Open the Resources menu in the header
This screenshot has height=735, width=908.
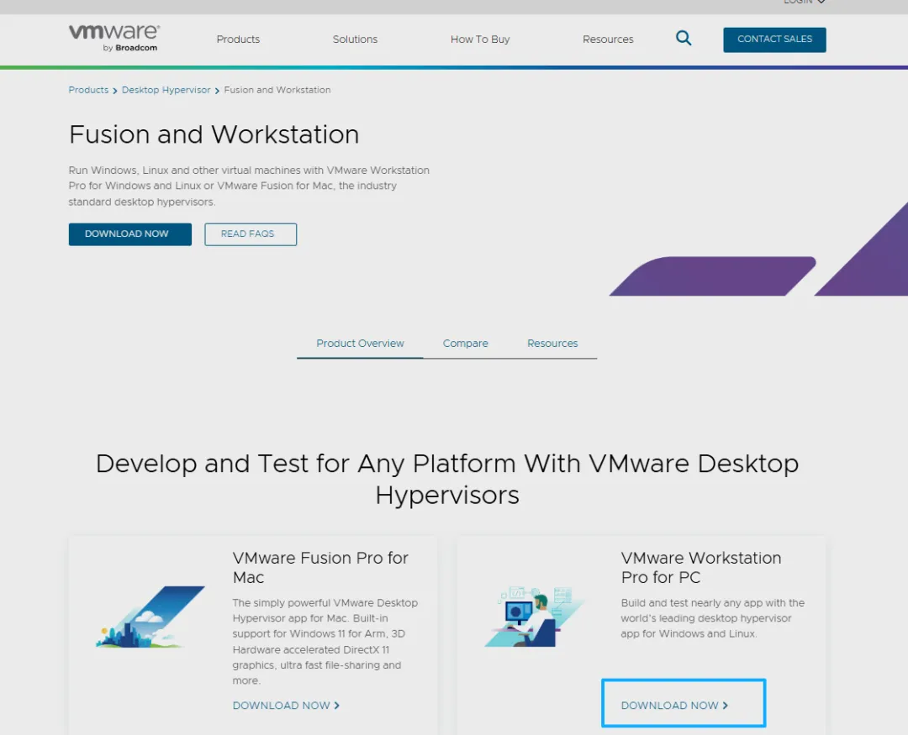pos(608,39)
